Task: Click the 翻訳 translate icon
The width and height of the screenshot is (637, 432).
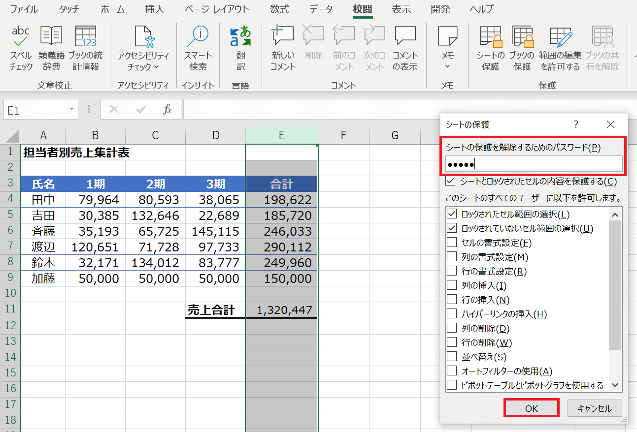Action: 240,48
